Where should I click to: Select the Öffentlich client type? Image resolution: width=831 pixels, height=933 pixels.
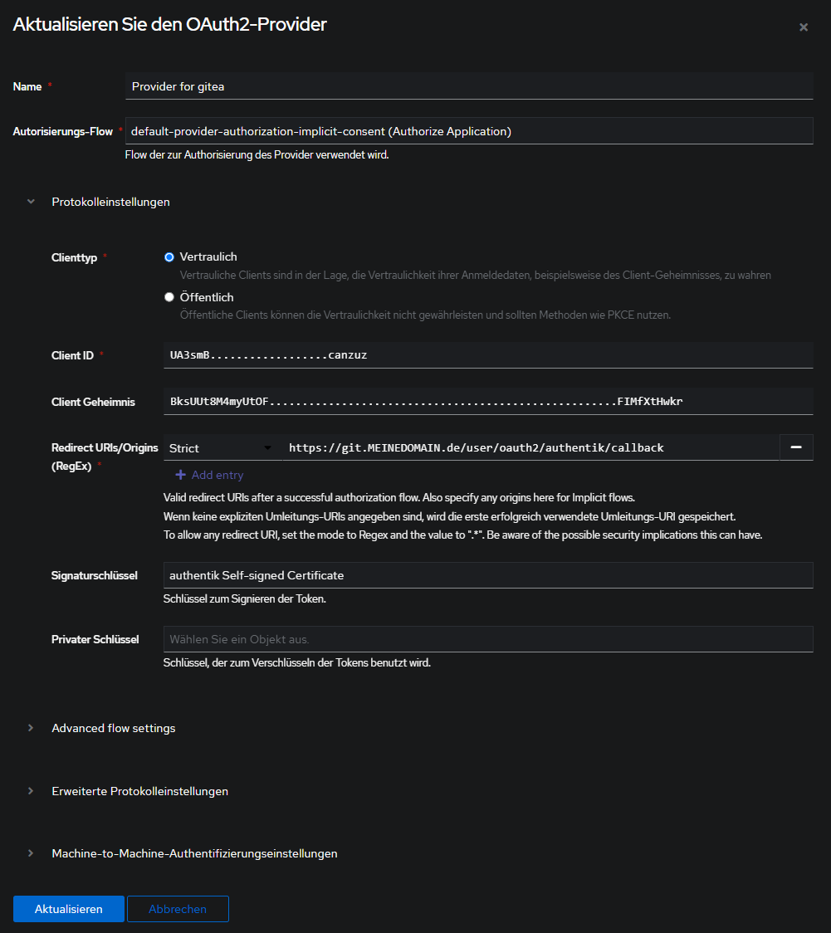pyautogui.click(x=169, y=297)
